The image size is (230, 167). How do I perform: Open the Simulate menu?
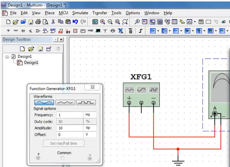coord(80,13)
